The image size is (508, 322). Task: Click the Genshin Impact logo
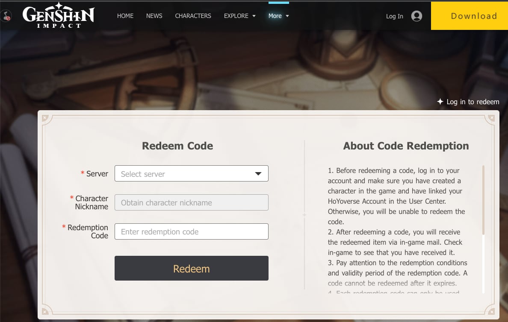click(58, 16)
